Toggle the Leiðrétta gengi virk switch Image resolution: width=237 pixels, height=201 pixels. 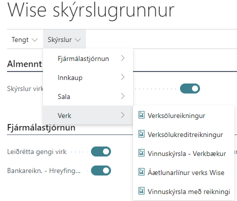(x=101, y=151)
